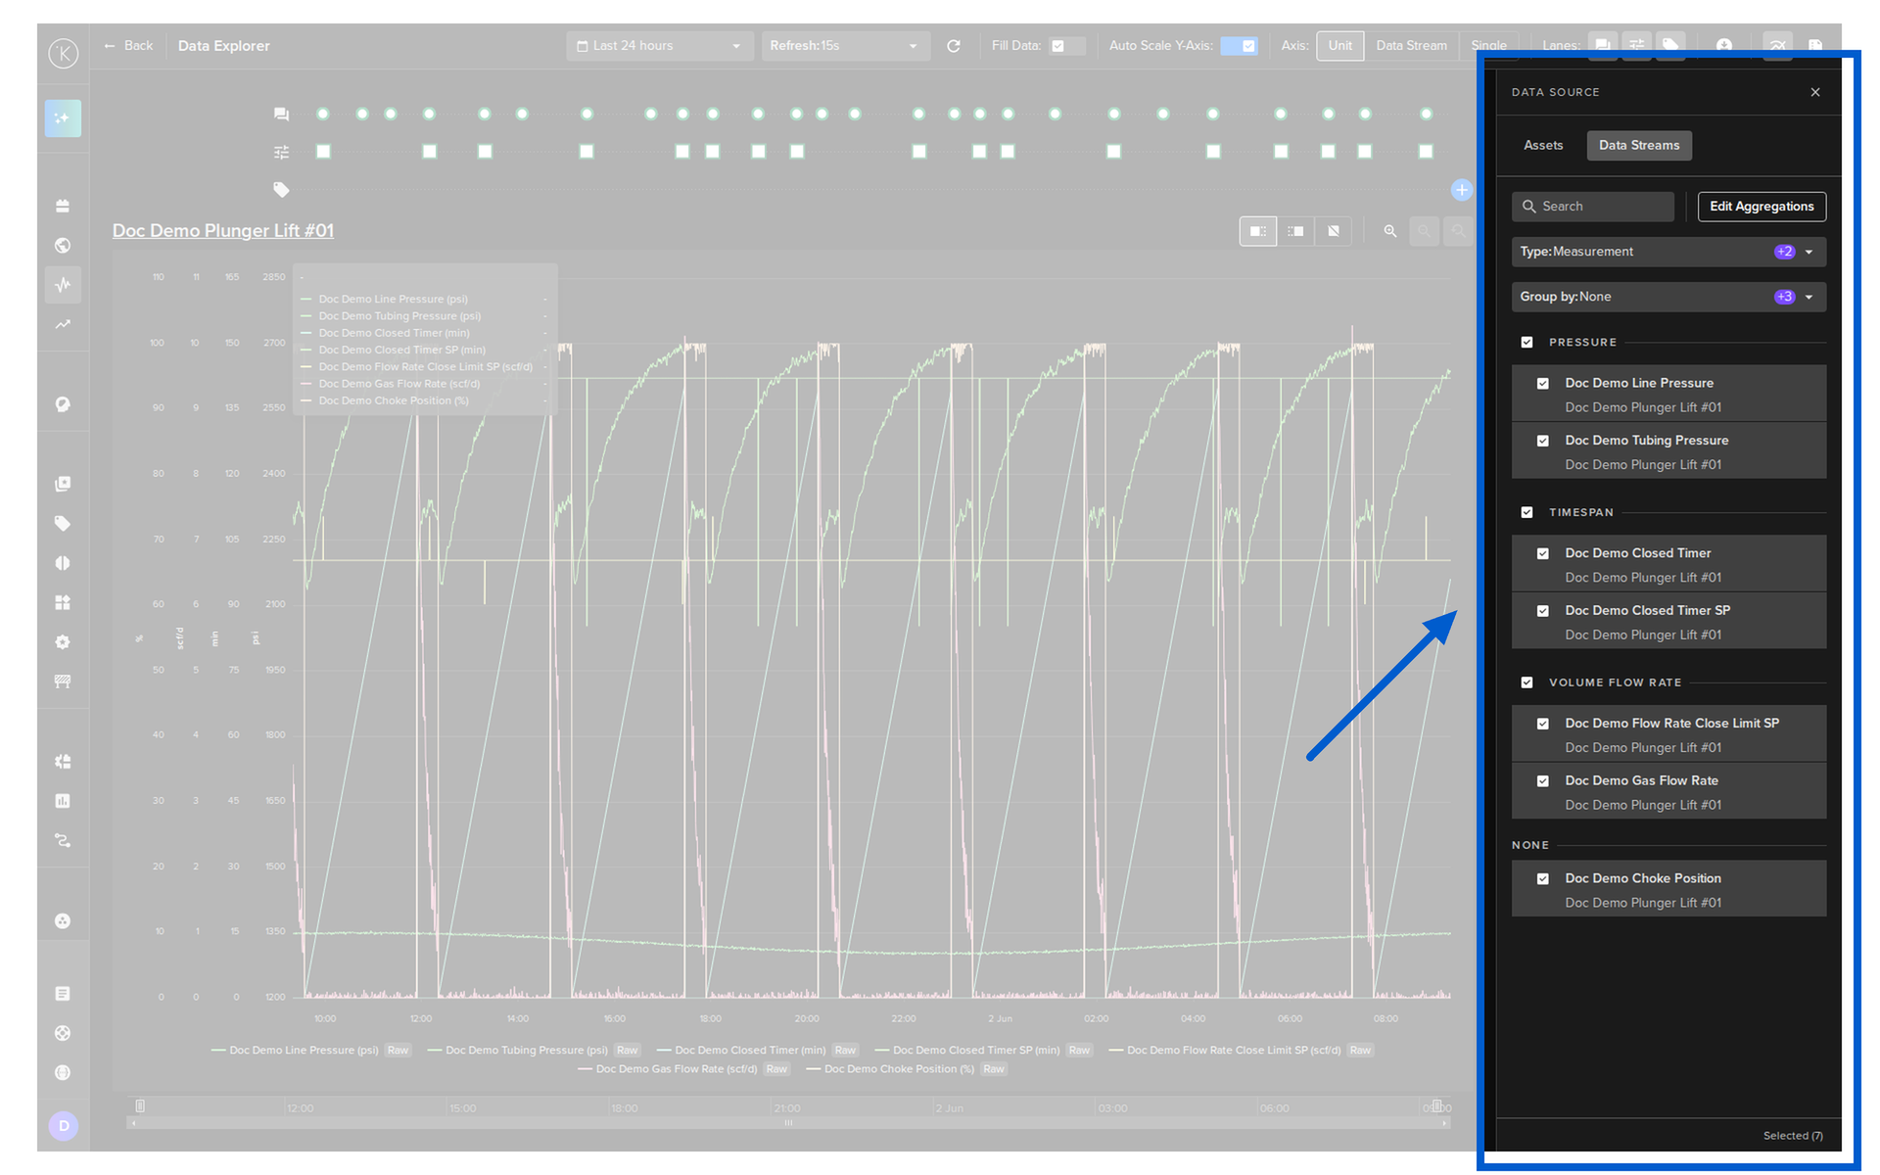The width and height of the screenshot is (1880, 1175).
Task: Uncheck Doc Demo Flow Rate Close Limit SP
Action: tap(1543, 725)
